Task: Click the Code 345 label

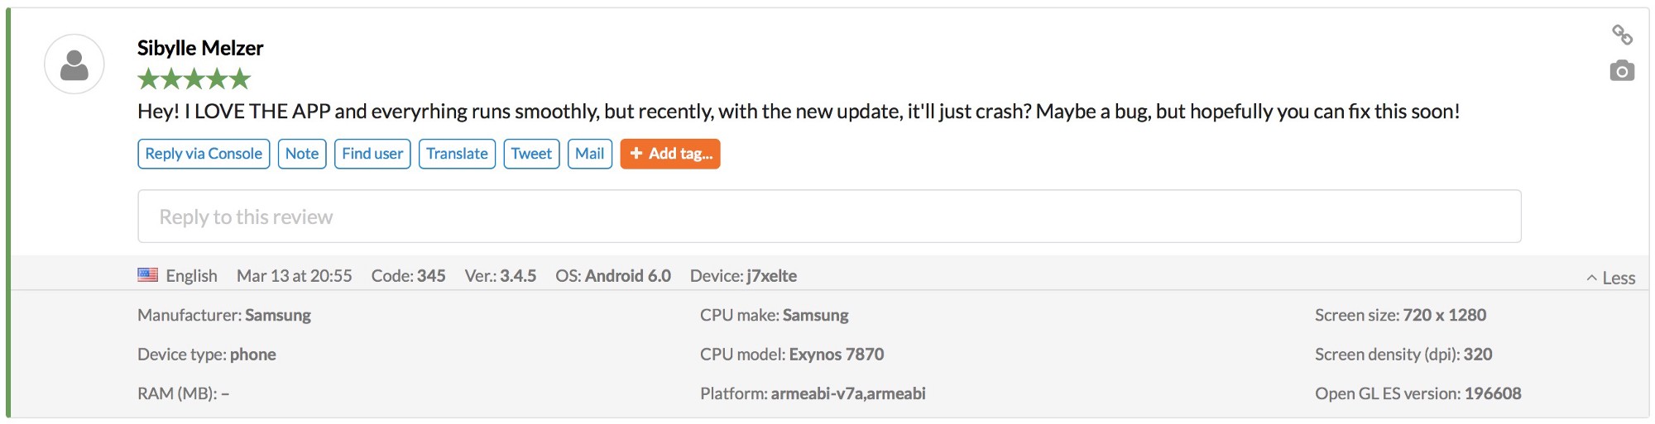Action: point(409,276)
